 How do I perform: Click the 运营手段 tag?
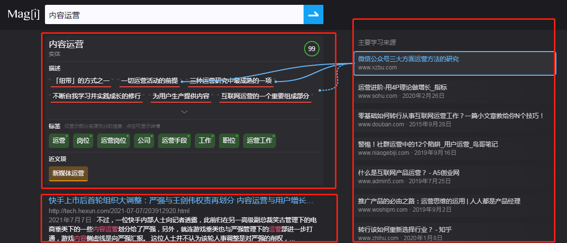pyautogui.click(x=174, y=141)
